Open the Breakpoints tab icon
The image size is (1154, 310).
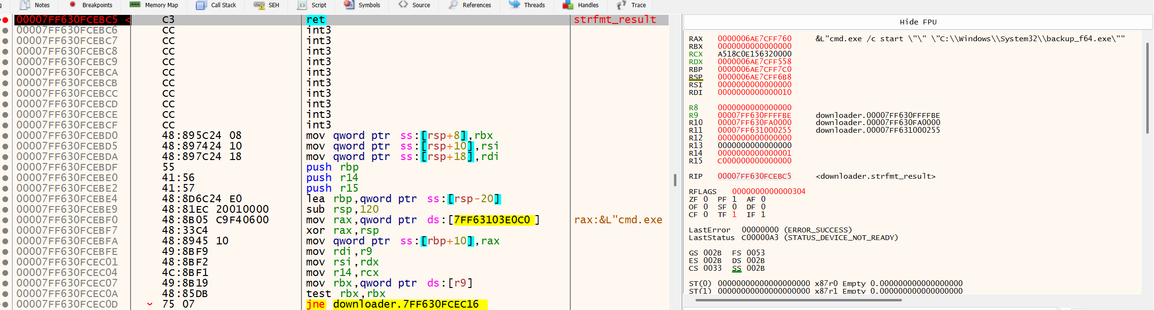pyautogui.click(x=72, y=4)
